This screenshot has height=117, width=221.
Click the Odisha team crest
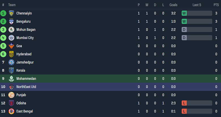pyautogui.click(x=11, y=103)
